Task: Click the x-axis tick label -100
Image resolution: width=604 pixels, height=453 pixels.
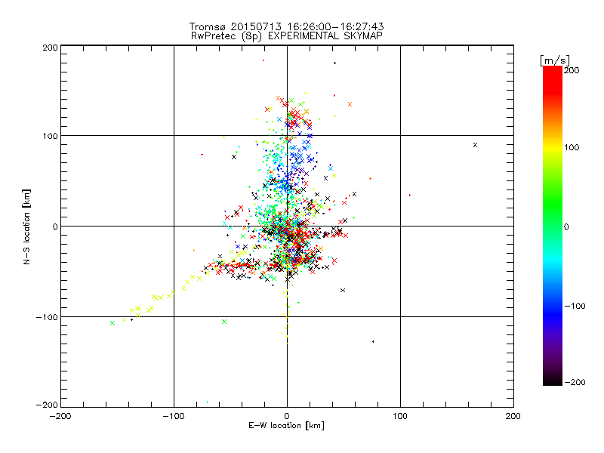Action: tap(174, 416)
